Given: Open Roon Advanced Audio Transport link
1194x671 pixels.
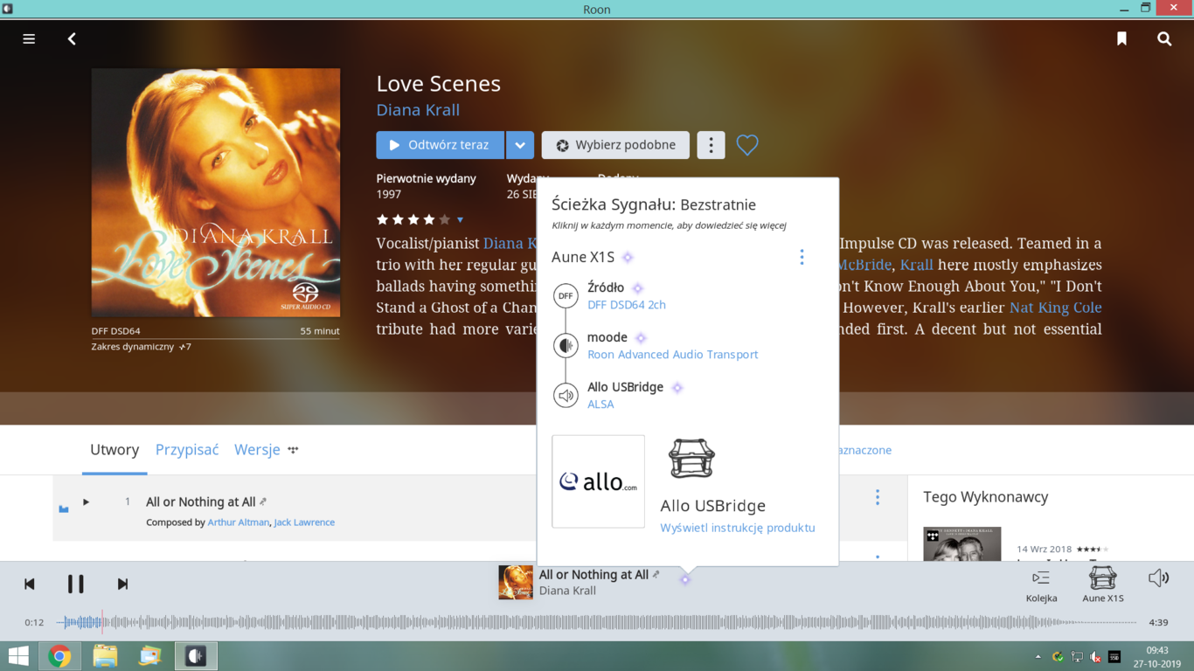Looking at the screenshot, I should [673, 355].
